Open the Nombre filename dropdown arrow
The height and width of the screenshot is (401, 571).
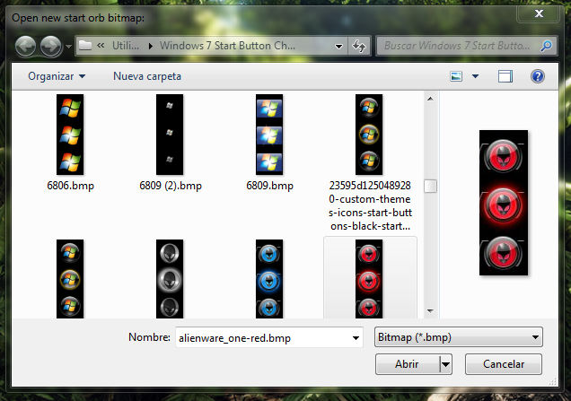point(356,337)
